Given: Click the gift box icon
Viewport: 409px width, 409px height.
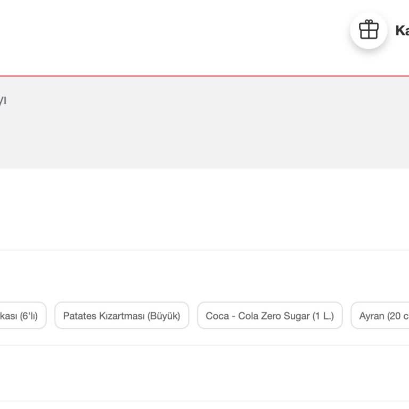Looking at the screenshot, I should (369, 30).
